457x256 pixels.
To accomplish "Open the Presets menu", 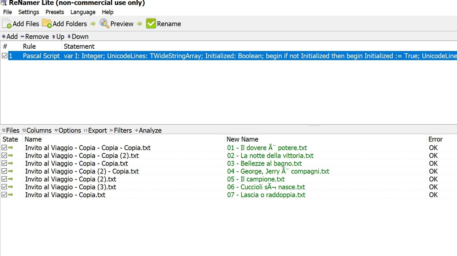I will pos(55,12).
